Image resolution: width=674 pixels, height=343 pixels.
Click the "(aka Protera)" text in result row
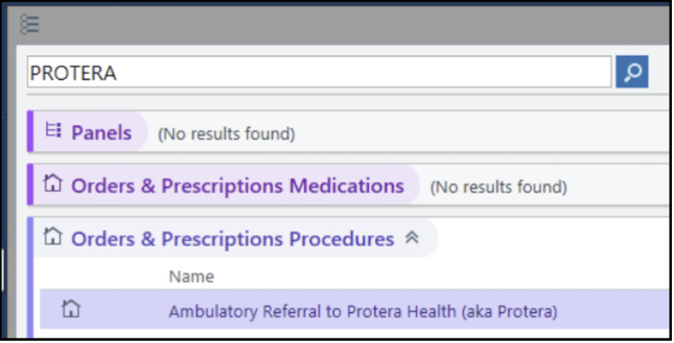[x=509, y=311]
